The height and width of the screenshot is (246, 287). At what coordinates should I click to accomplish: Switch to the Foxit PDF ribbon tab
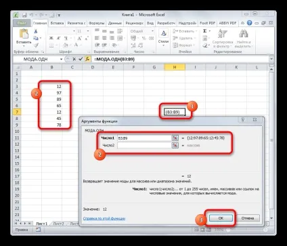click(207, 23)
